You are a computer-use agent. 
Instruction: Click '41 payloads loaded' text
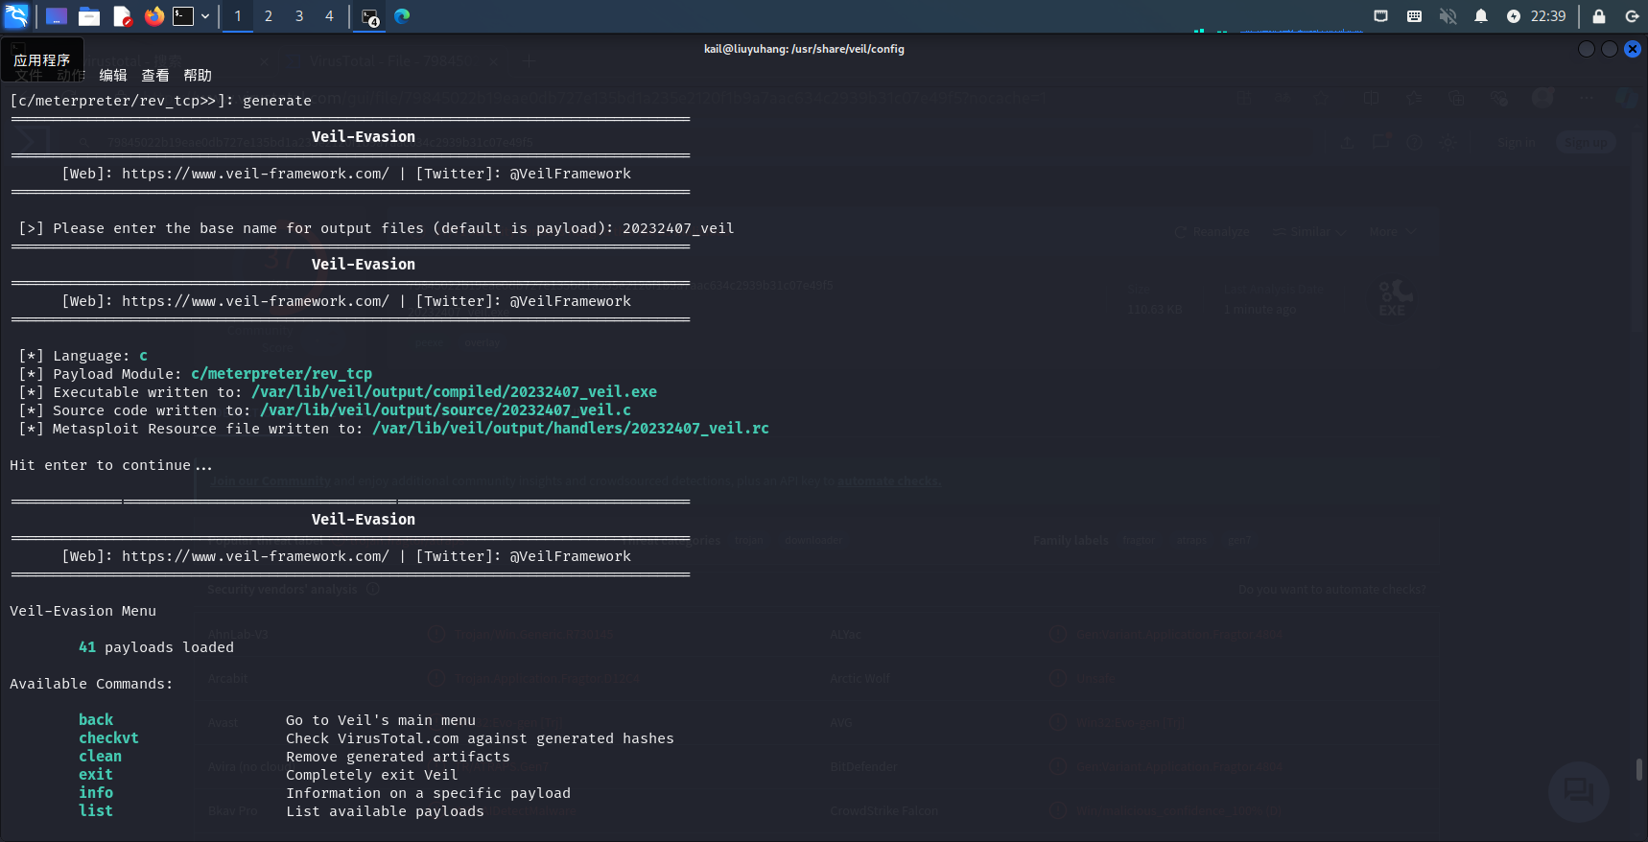(156, 647)
